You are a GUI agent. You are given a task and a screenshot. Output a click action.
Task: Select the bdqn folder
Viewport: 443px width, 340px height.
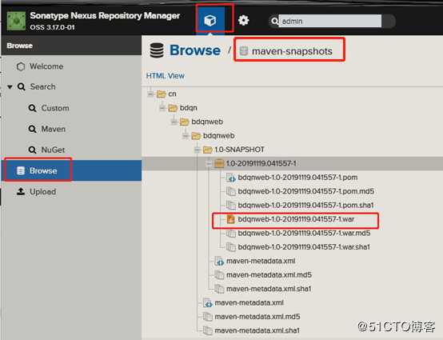click(189, 108)
